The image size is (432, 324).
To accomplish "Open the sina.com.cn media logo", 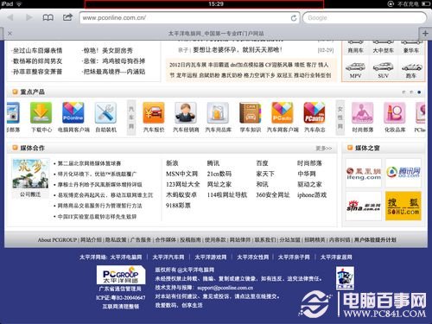I will point(364,206).
